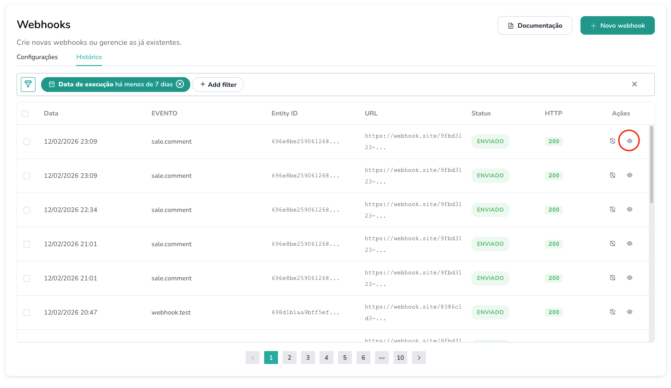The width and height of the screenshot is (671, 388).
Task: Open details of the 22:34 sale.comment execution
Action: pyautogui.click(x=629, y=209)
